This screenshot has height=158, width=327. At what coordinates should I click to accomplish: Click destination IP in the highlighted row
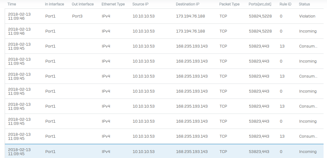192,151
